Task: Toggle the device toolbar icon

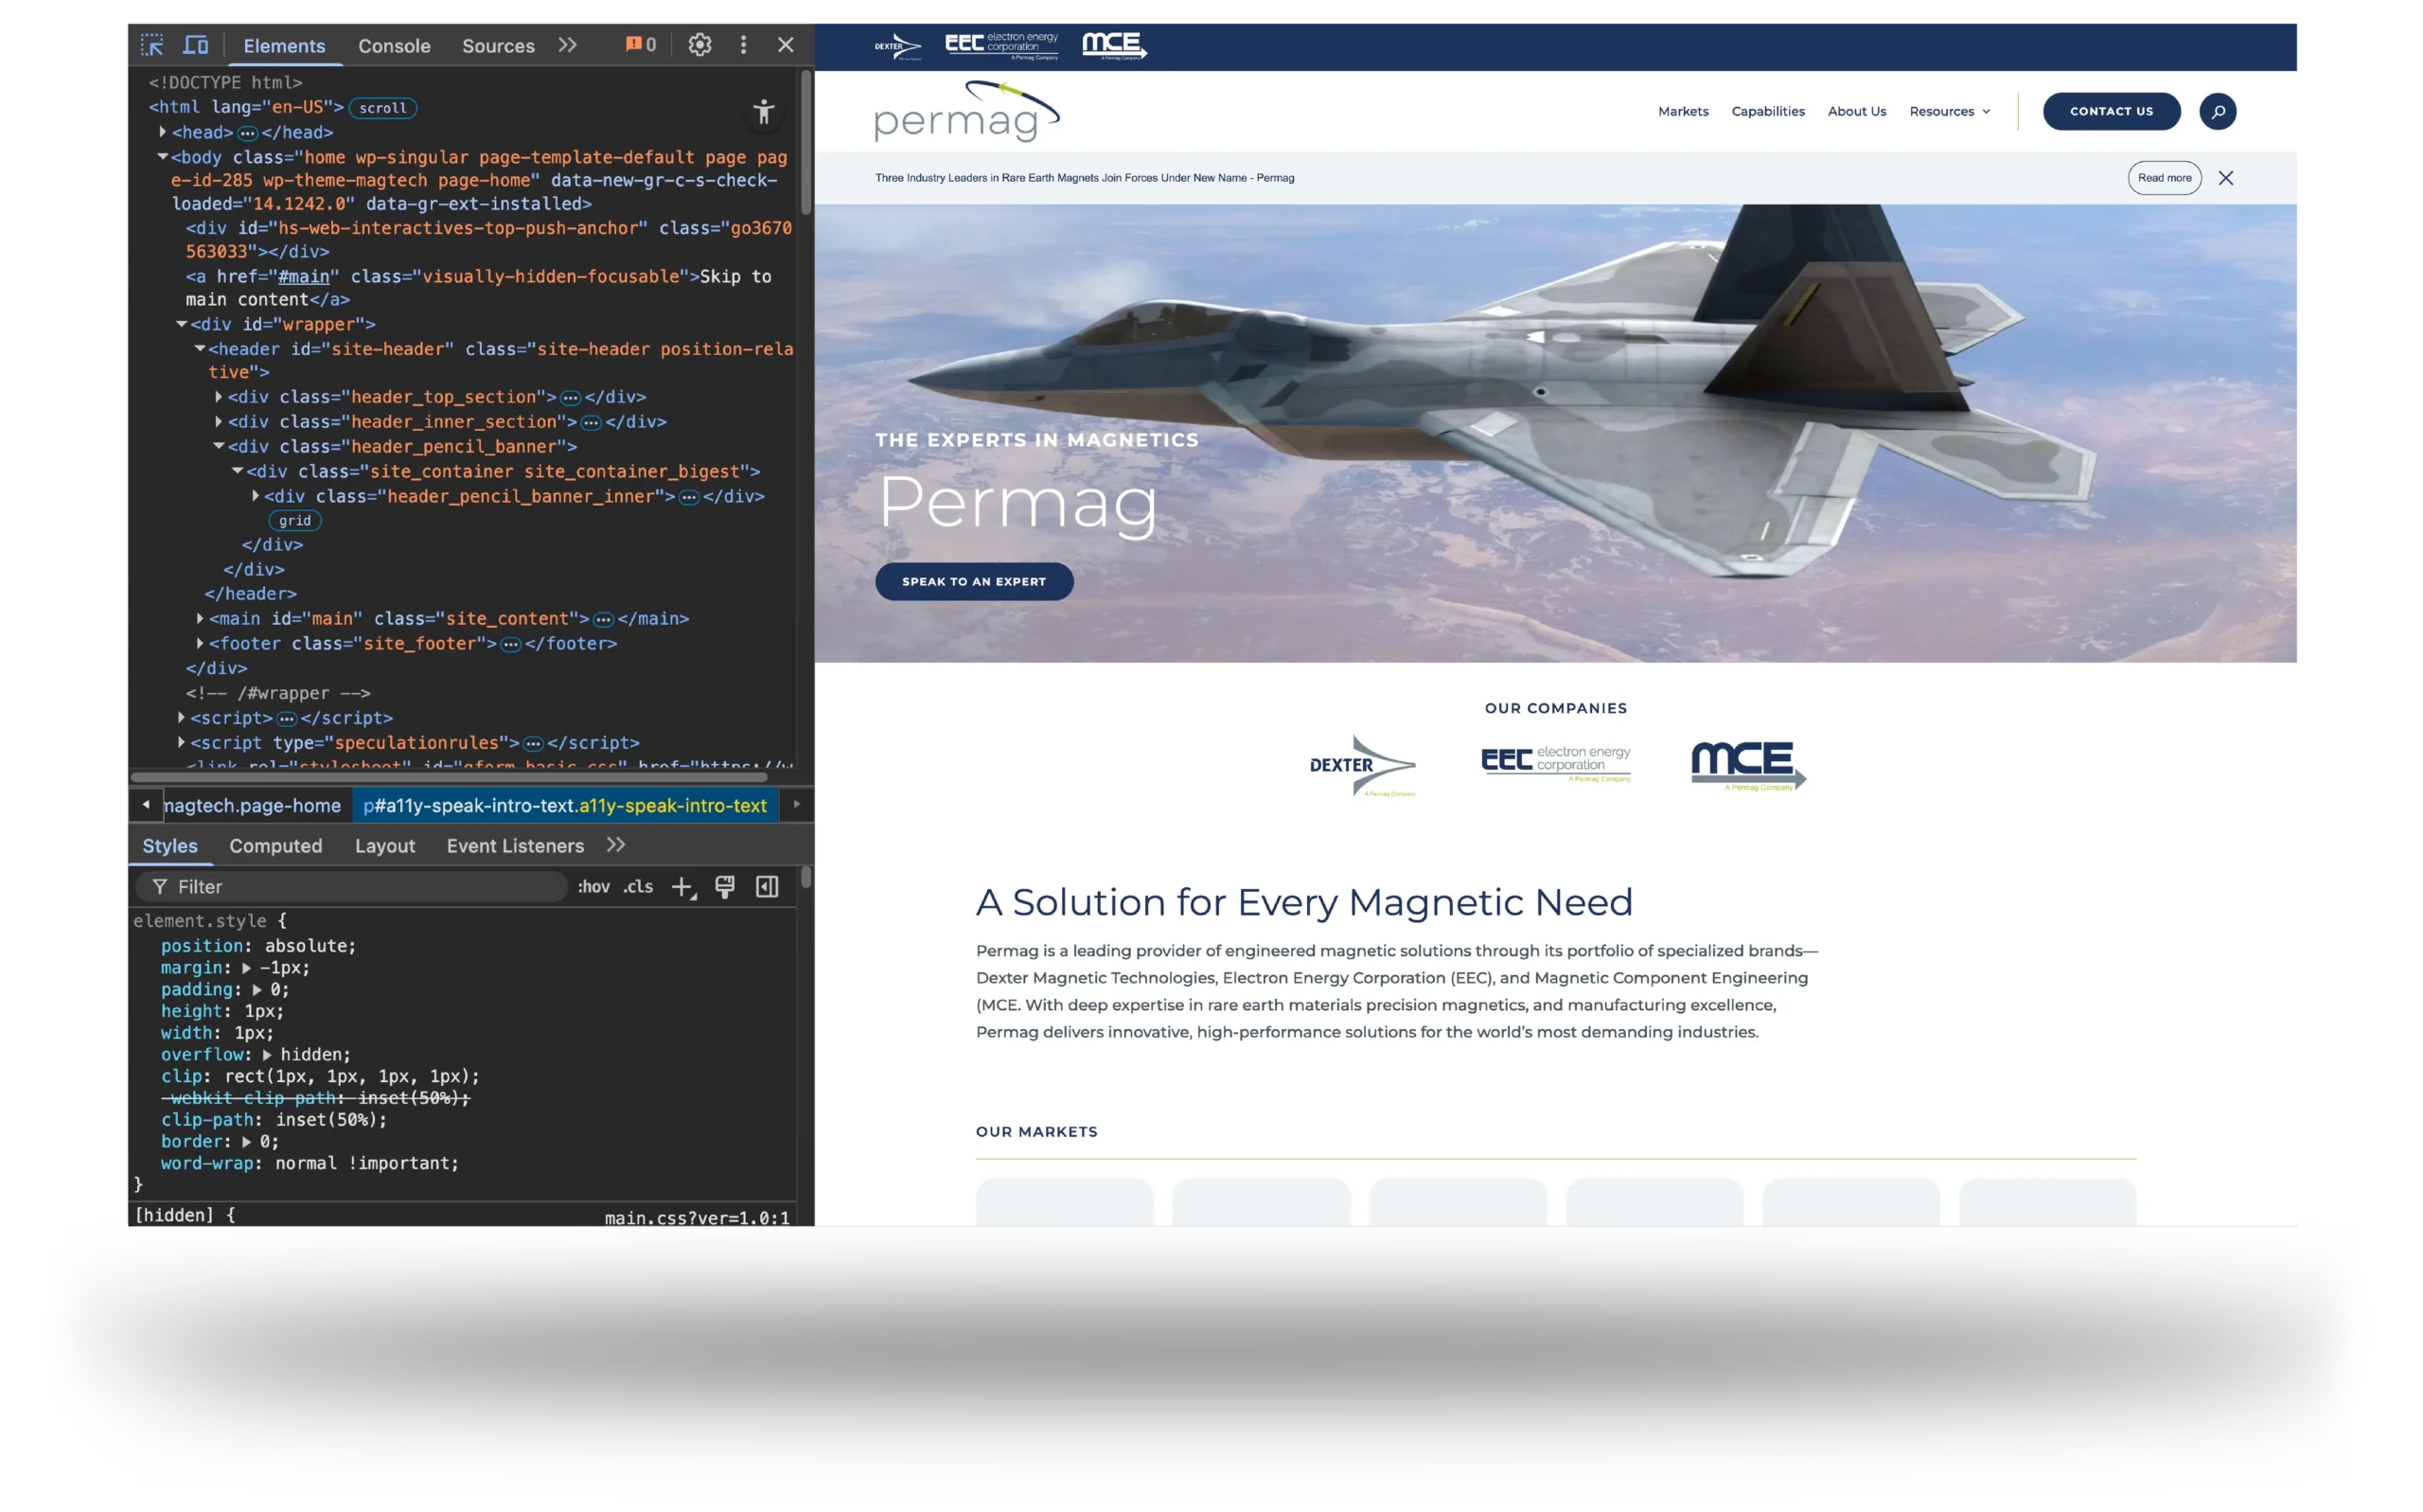Action: (196, 45)
